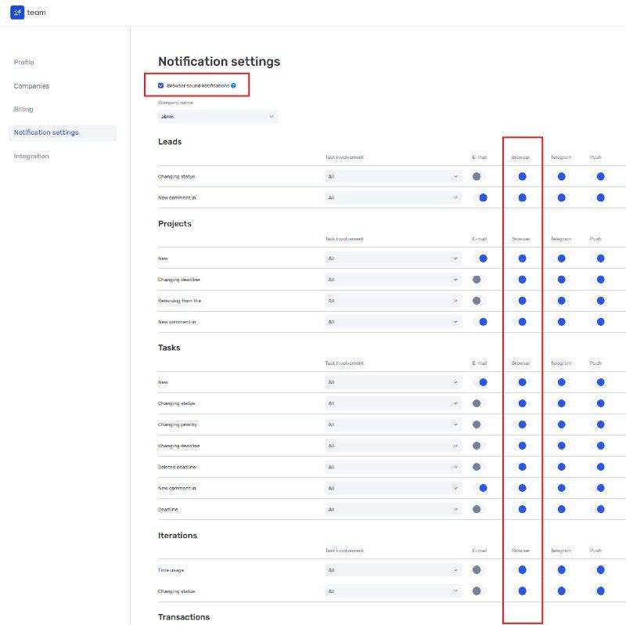This screenshot has height=625, width=626.
Task: Enable E-mail for Projects Changing deadline
Action: click(x=480, y=280)
